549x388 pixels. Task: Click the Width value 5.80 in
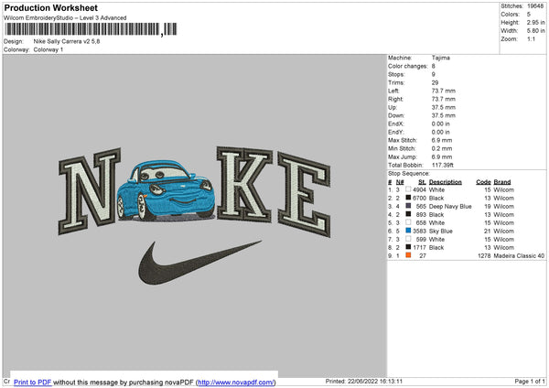(x=535, y=31)
